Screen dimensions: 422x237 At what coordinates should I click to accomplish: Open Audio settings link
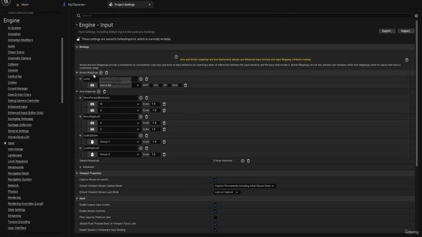(x=11, y=46)
